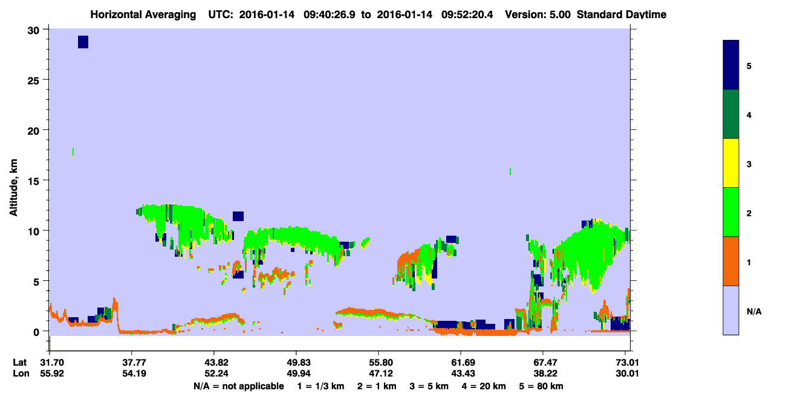Click legend text '3 = 5 km'
The height and width of the screenshot is (403, 786).
pos(429,386)
